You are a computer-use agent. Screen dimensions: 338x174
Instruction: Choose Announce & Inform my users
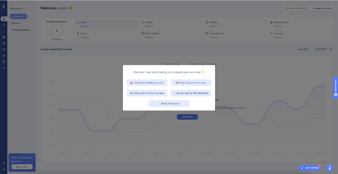click(147, 93)
